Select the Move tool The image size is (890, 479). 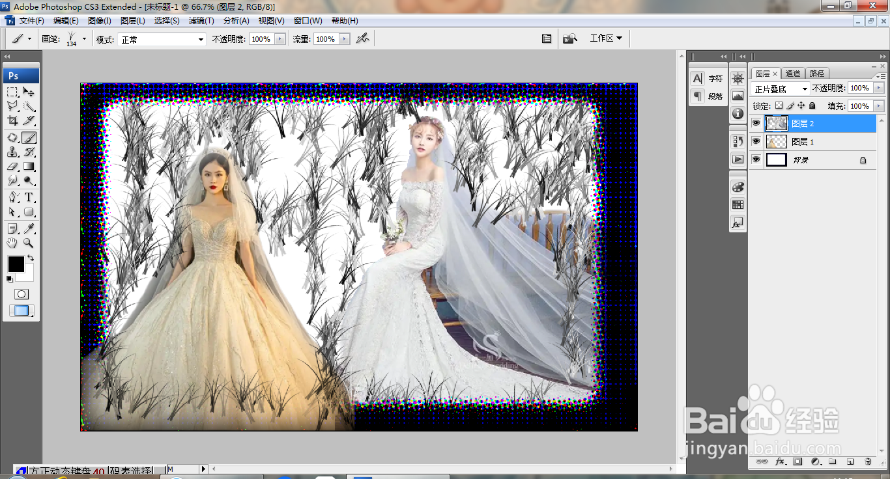click(29, 92)
